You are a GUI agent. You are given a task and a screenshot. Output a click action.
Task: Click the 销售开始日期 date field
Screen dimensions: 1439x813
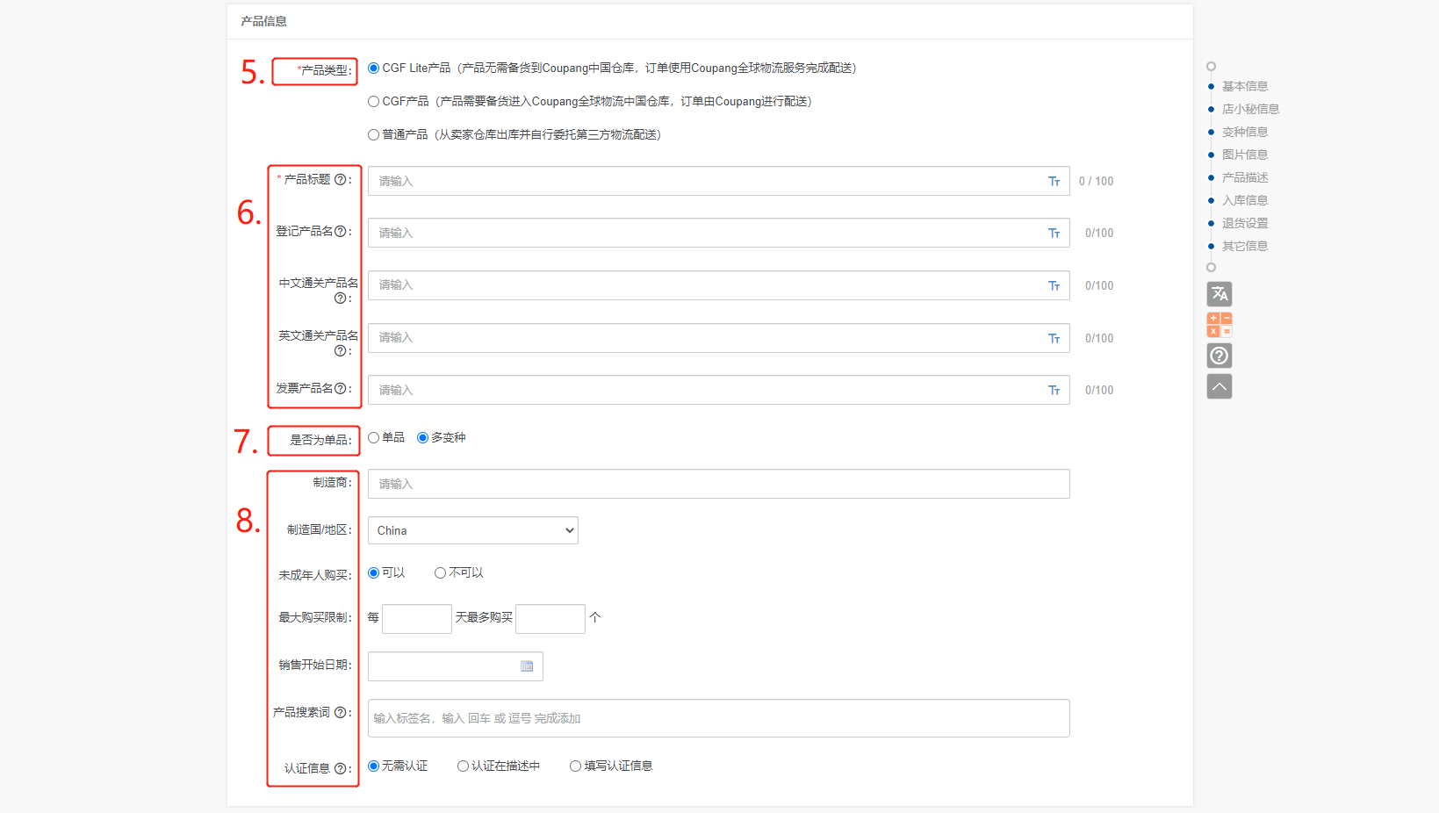pos(456,666)
